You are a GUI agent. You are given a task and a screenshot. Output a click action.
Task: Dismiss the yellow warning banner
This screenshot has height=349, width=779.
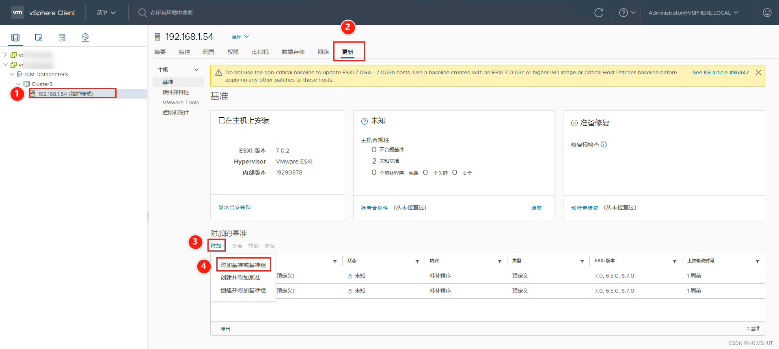tap(758, 72)
